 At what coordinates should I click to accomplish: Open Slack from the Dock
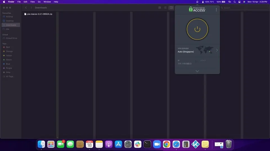tap(138, 144)
